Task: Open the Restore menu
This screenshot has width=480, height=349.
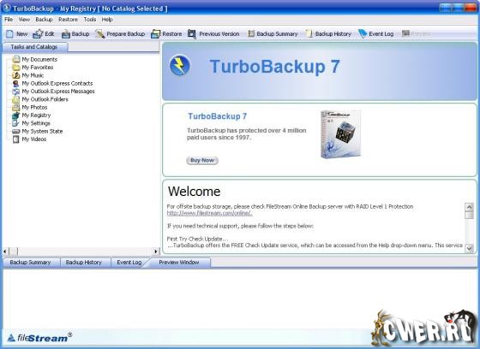Action: tap(68, 20)
